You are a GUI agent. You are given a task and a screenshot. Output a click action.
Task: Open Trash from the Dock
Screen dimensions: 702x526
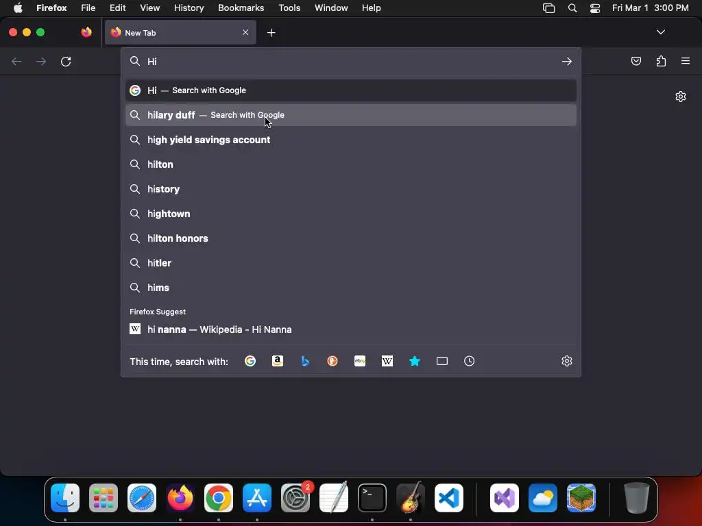[636, 497]
